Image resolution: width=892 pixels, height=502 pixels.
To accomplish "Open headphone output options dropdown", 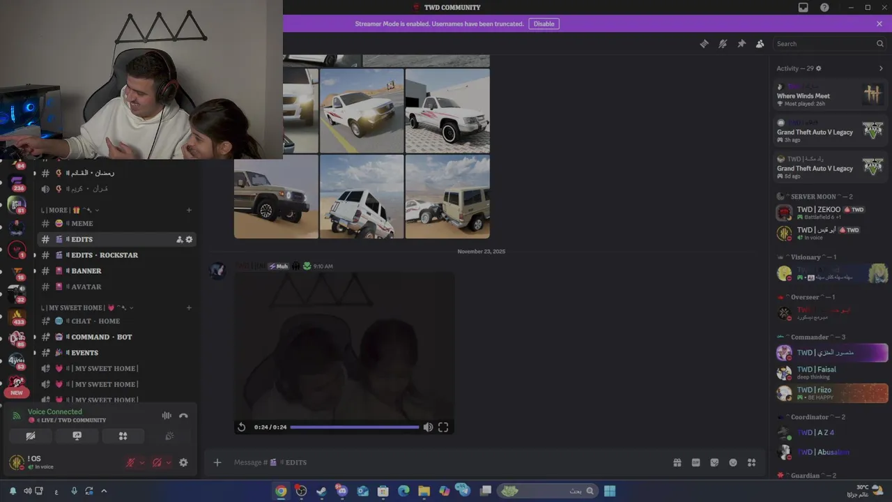I will tap(169, 462).
